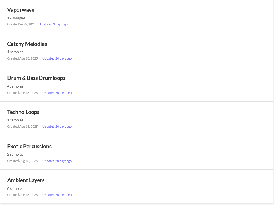Screen dimensions: 274x205
Task: Click the '1 samples' text under Catchy Melodies
Action: [15, 52]
